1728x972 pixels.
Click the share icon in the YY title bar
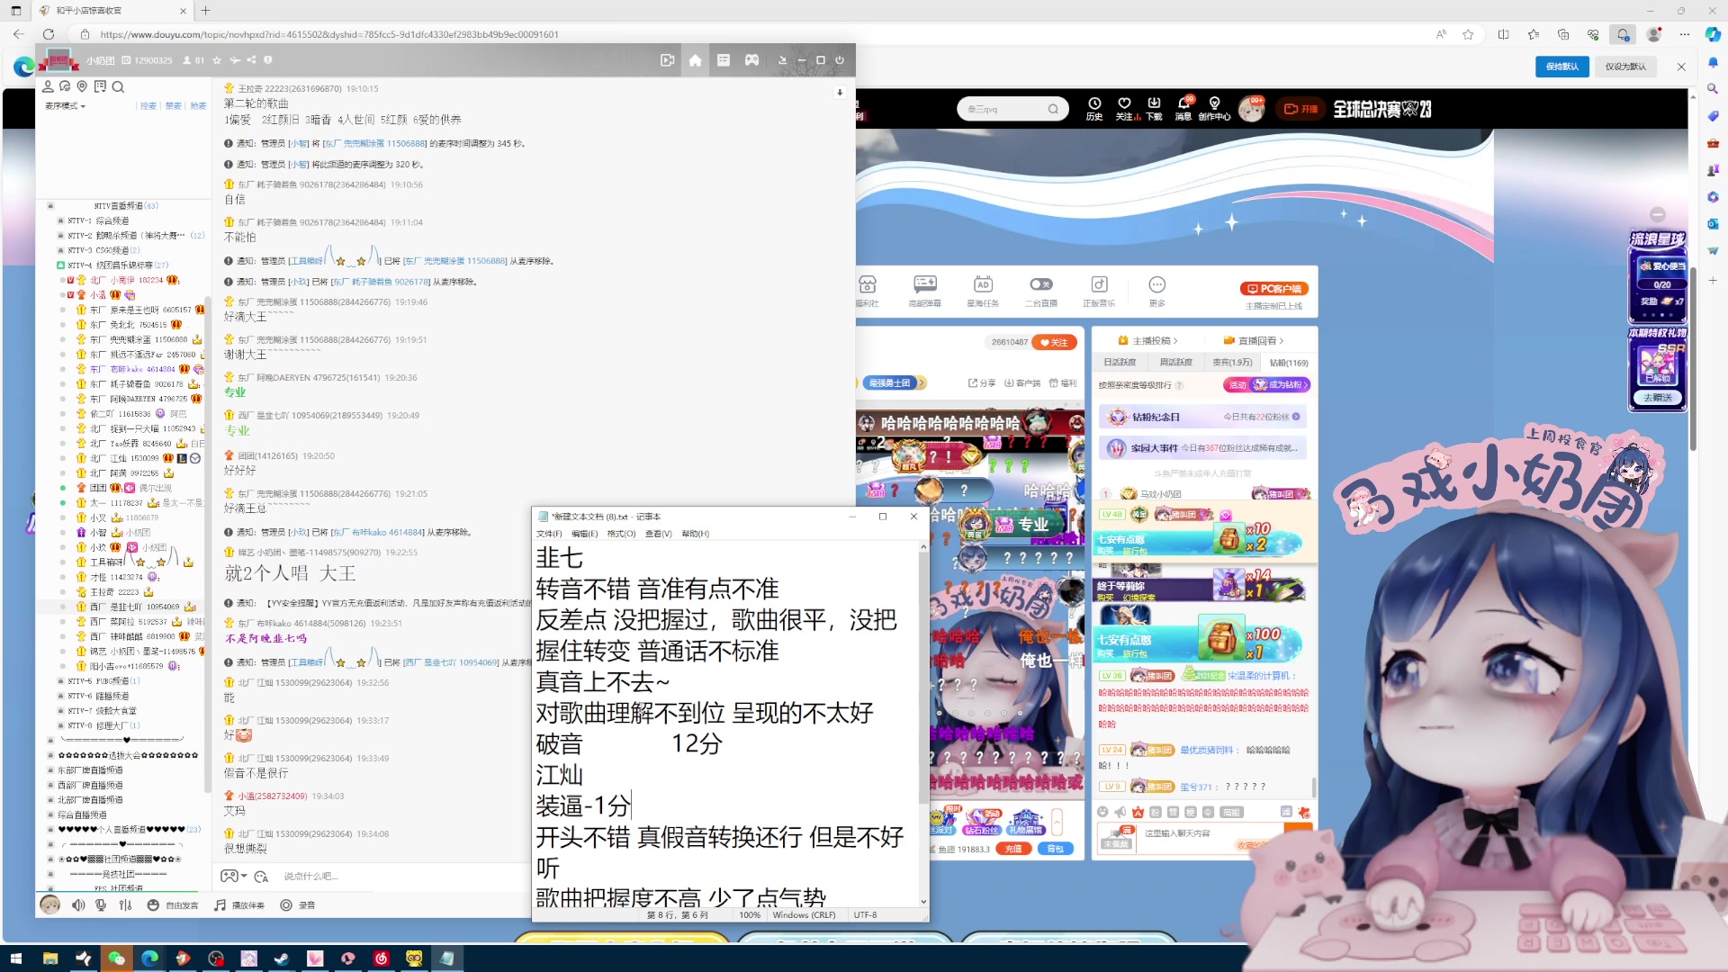point(250,60)
